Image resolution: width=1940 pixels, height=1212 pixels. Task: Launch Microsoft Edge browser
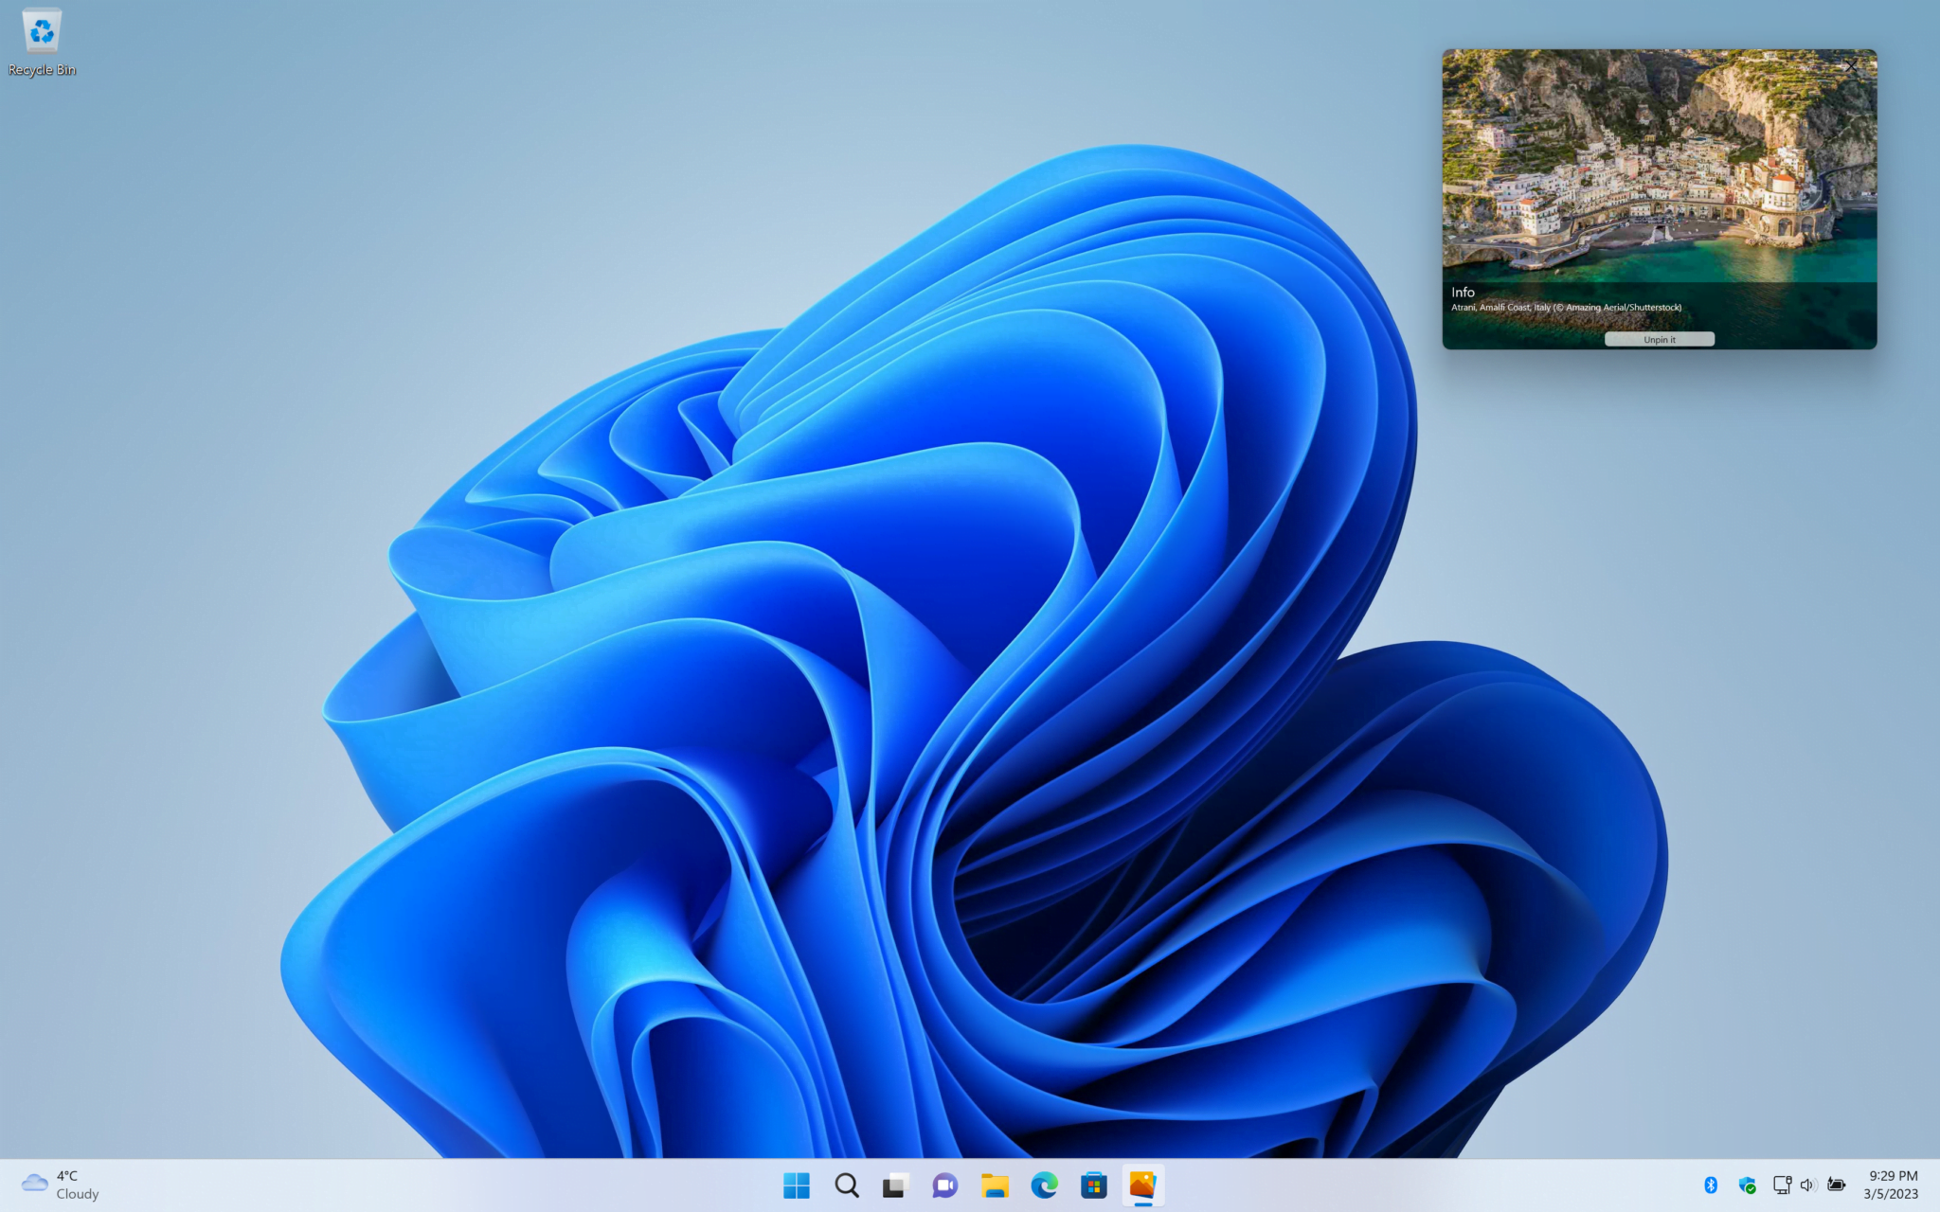(1044, 1185)
